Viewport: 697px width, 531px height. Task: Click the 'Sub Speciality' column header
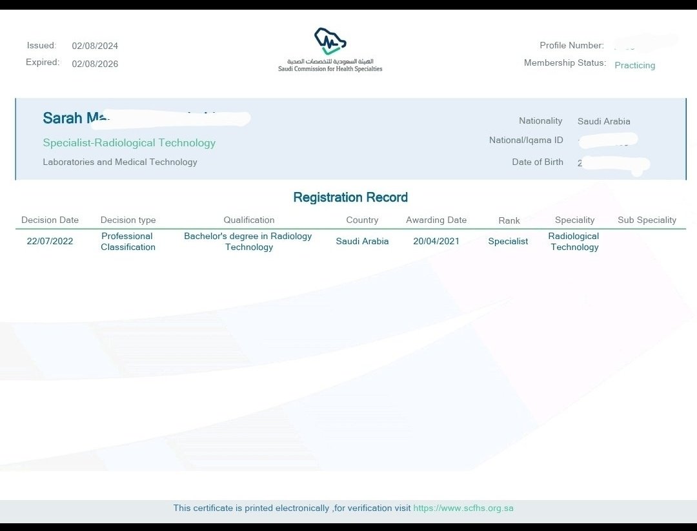pyautogui.click(x=647, y=220)
